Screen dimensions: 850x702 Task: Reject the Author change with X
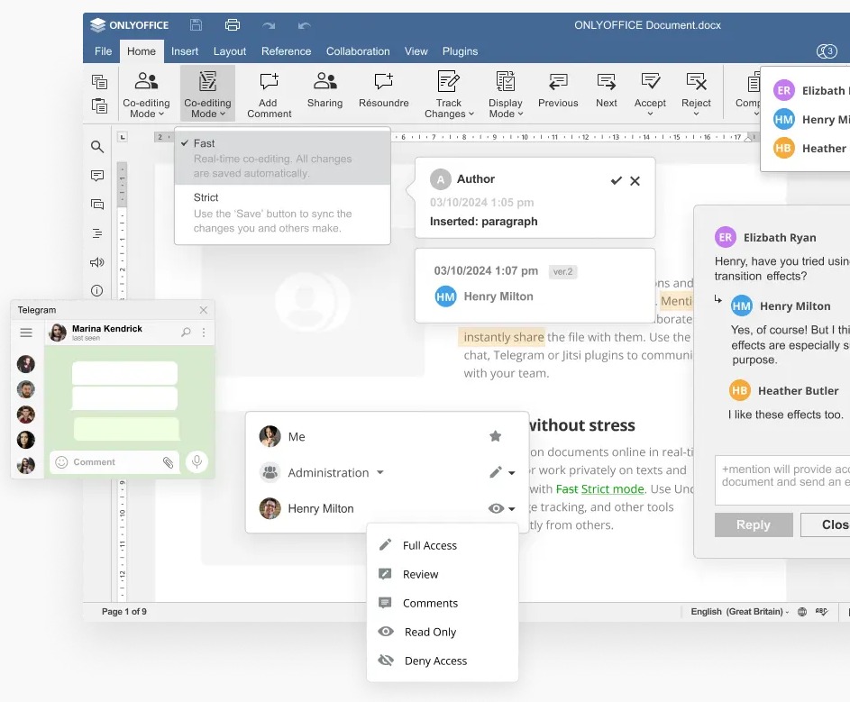pyautogui.click(x=635, y=181)
